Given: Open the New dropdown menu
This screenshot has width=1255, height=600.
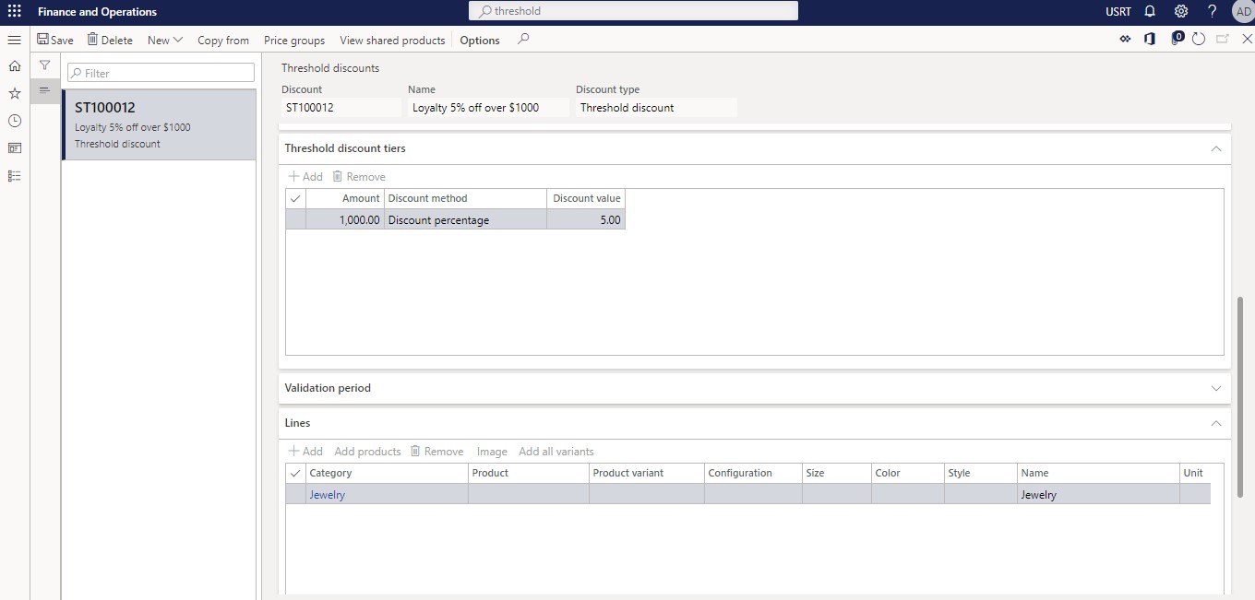Looking at the screenshot, I should tap(165, 40).
